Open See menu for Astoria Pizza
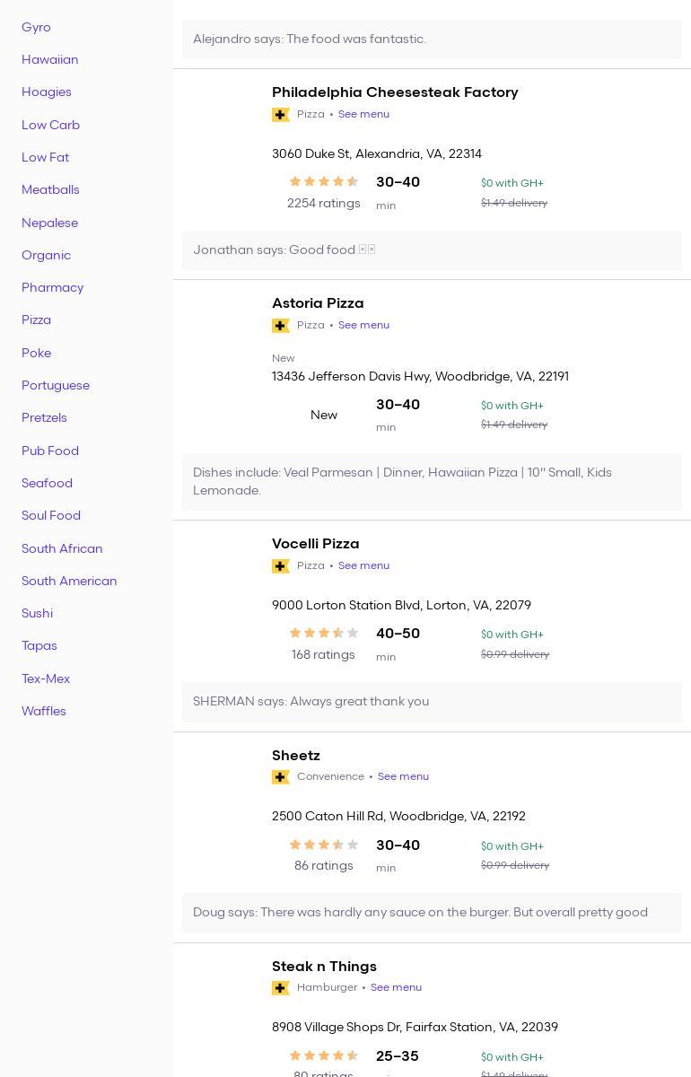 click(x=363, y=326)
